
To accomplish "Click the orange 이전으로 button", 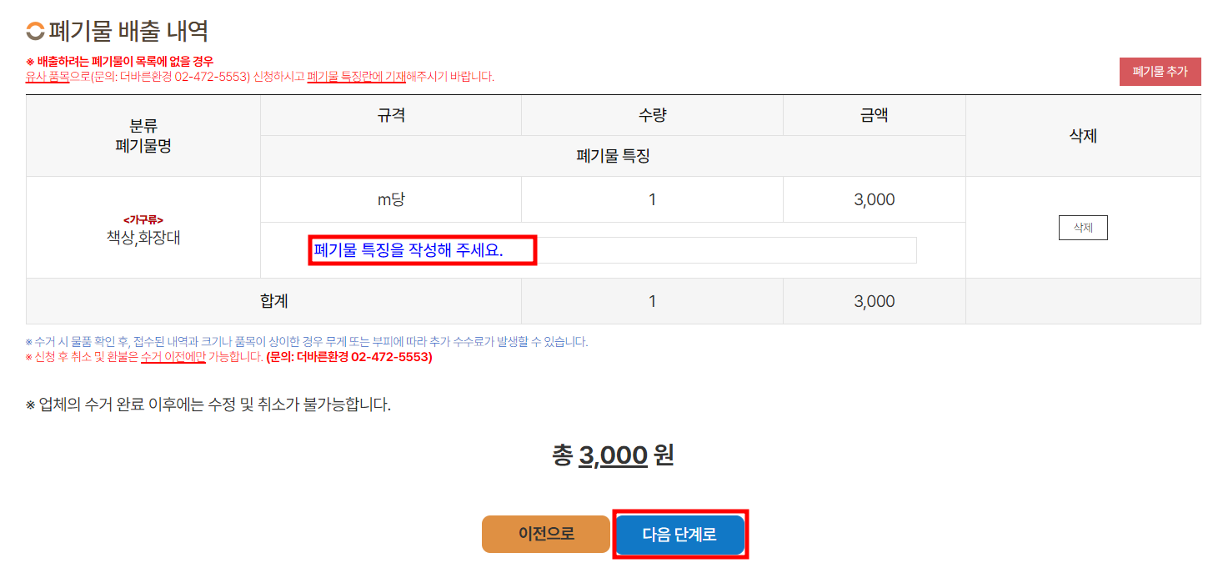I will coord(545,534).
